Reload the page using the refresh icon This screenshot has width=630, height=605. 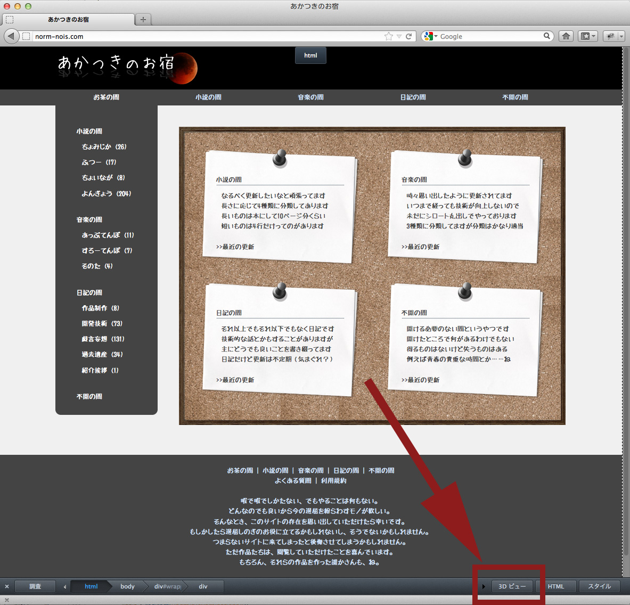pos(409,36)
